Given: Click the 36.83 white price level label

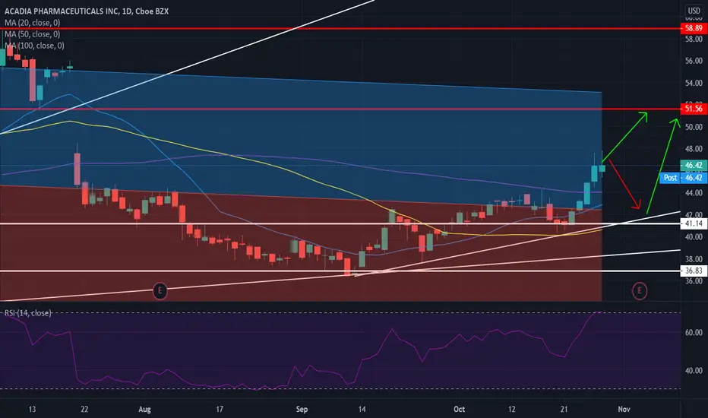Looking at the screenshot, I should [x=694, y=271].
